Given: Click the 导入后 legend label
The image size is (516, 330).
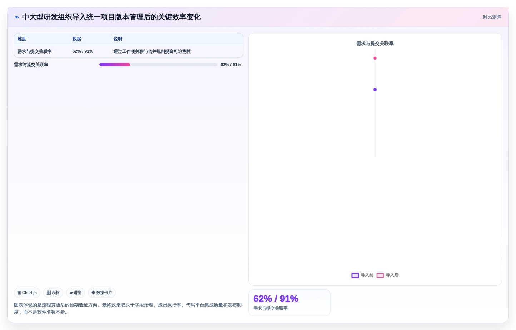Looking at the screenshot, I should tap(392, 275).
